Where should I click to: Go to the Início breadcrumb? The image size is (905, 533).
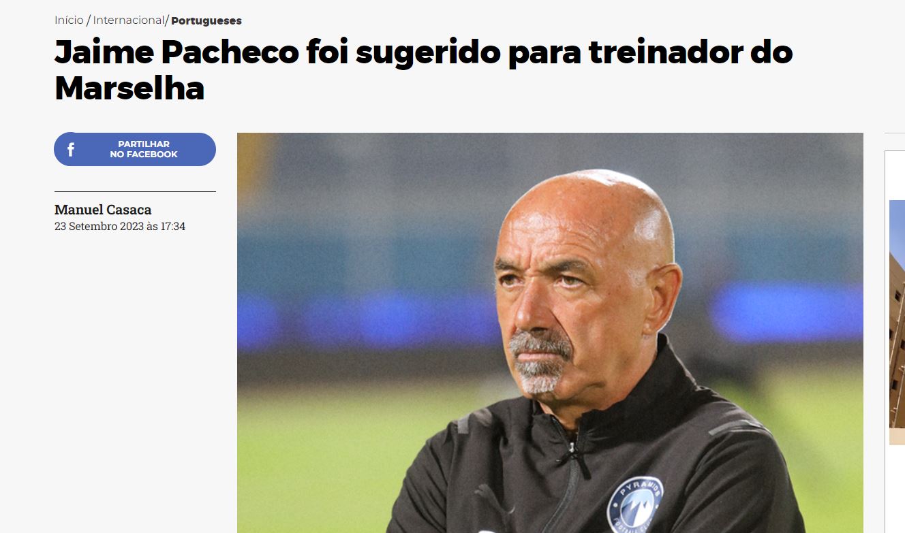[x=69, y=20]
